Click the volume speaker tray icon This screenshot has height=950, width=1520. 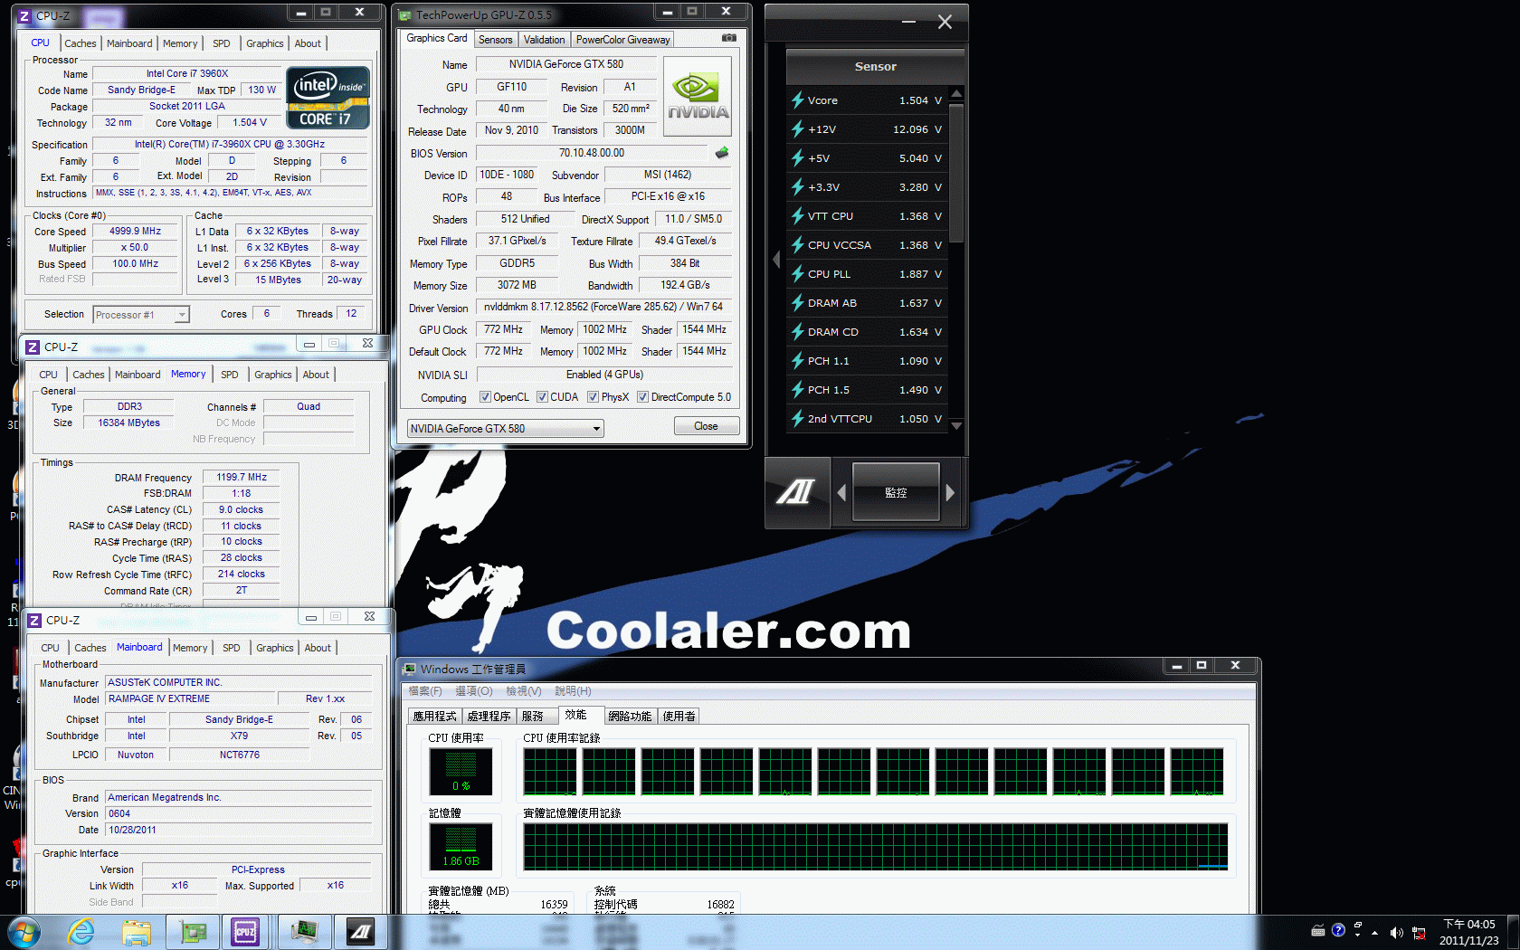pyautogui.click(x=1396, y=933)
